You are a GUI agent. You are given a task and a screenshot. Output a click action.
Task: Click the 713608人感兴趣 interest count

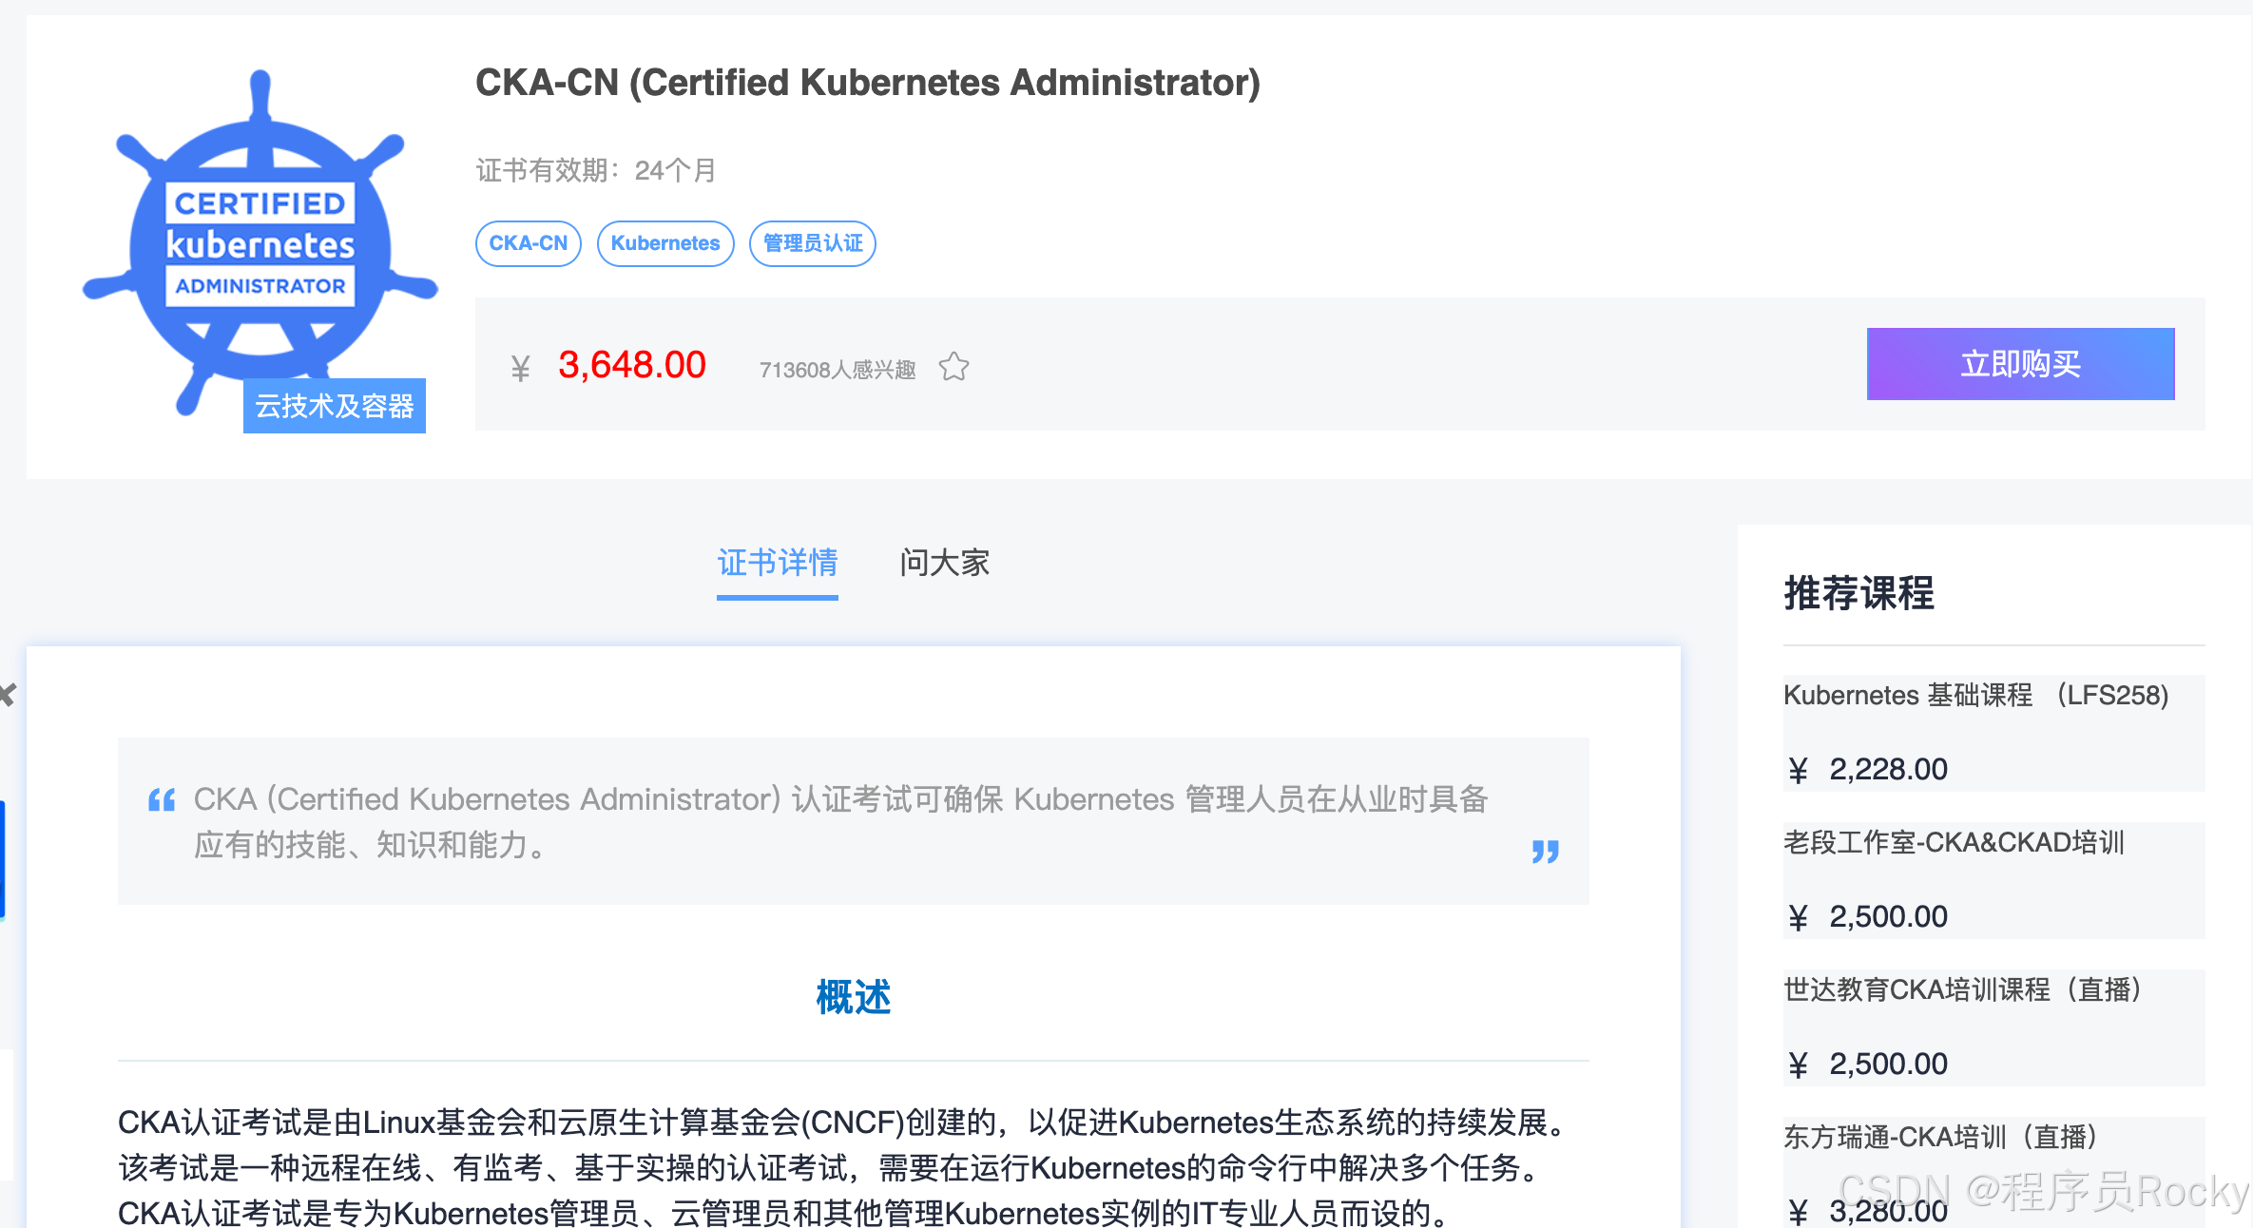click(x=837, y=370)
